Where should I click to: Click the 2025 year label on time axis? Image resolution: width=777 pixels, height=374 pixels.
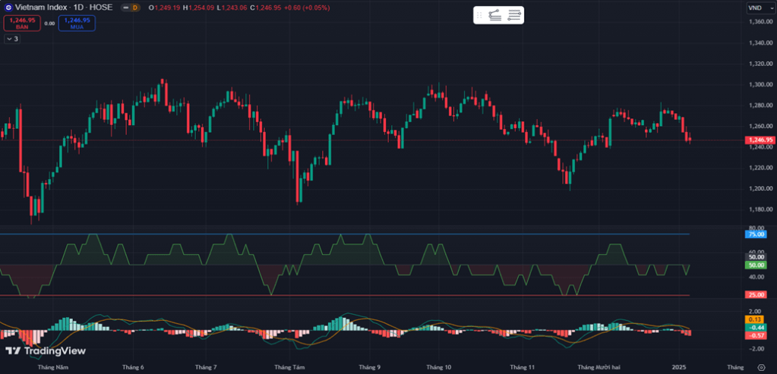[x=679, y=367]
